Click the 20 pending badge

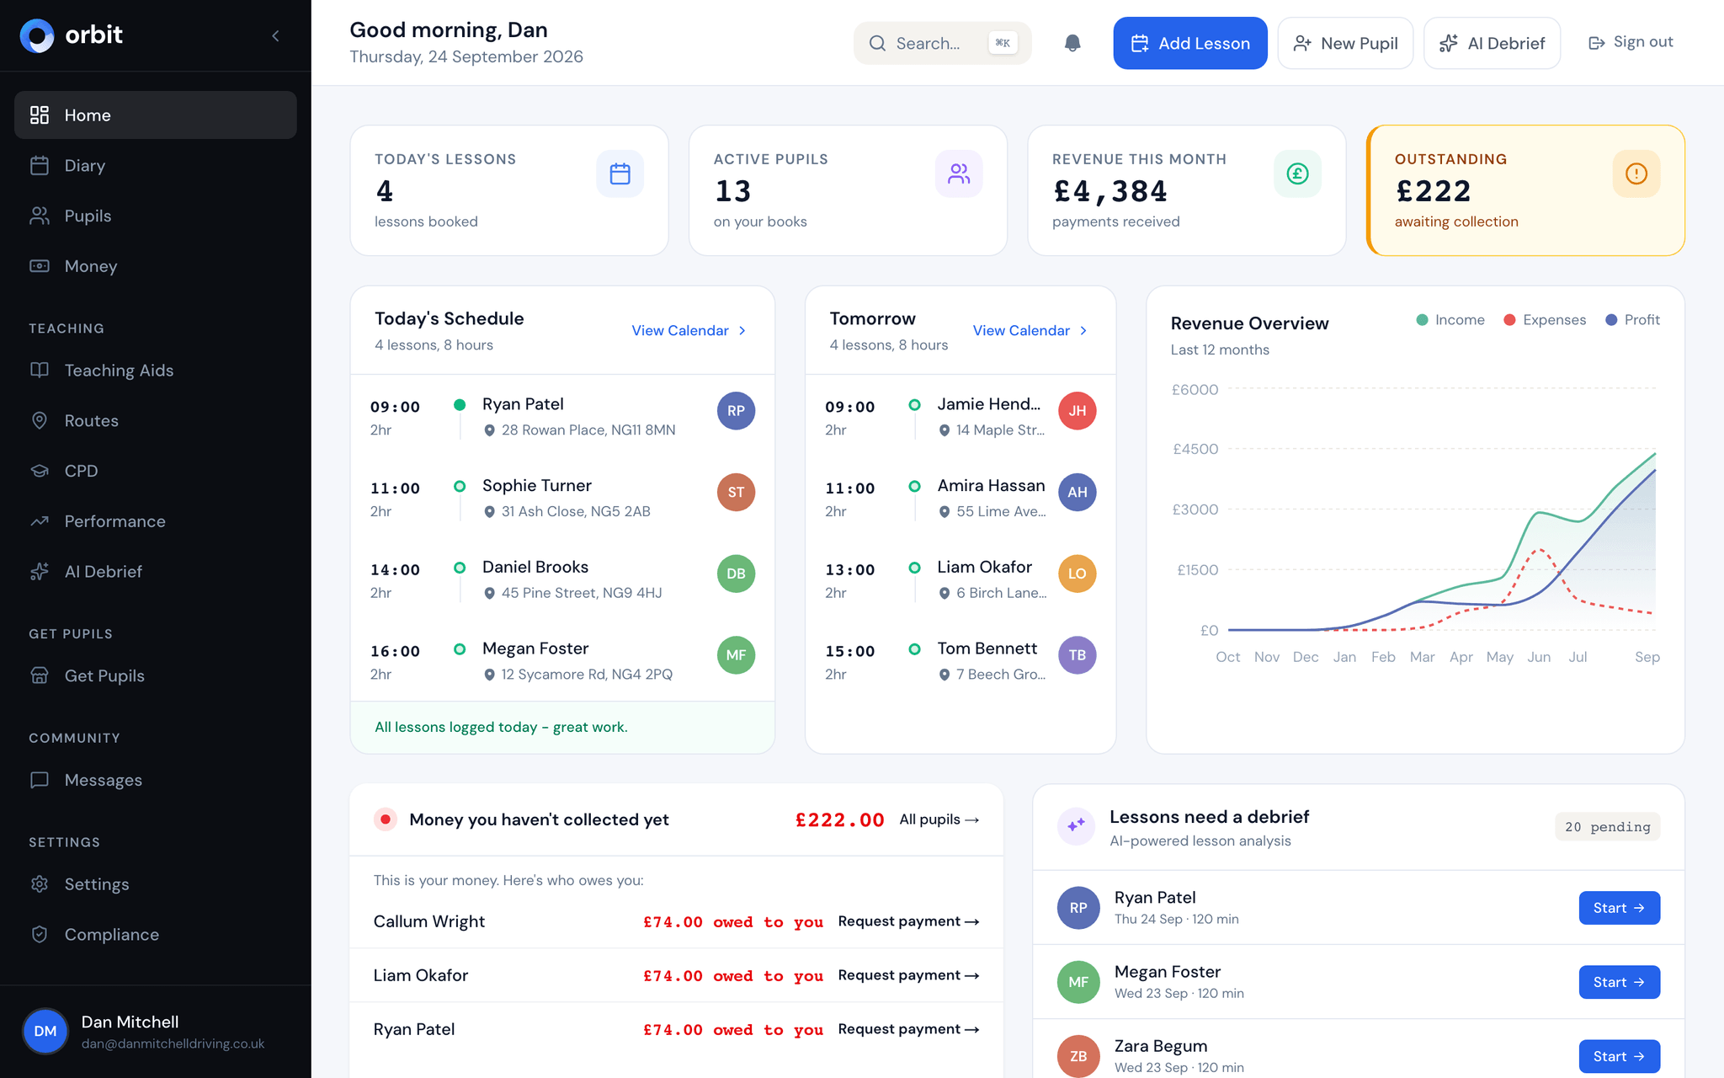point(1607,827)
